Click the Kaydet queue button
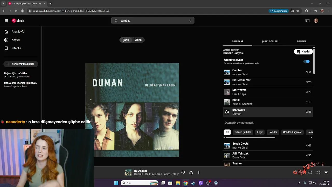The width and height of the screenshot is (332, 187). tap(303, 52)
